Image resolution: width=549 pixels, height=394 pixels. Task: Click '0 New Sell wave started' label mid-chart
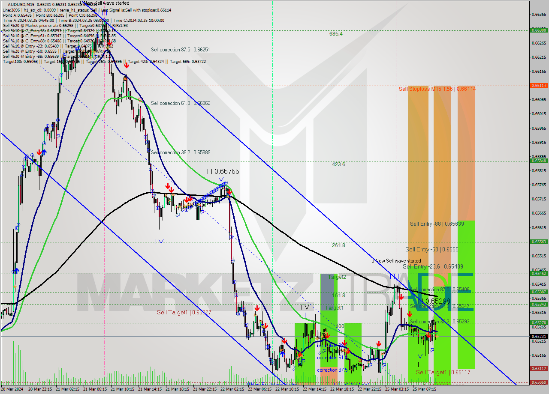[x=396, y=261]
